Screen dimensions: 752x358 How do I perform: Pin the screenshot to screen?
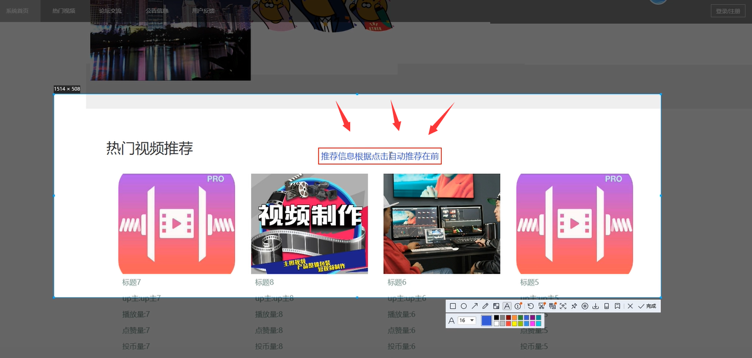pyautogui.click(x=574, y=306)
